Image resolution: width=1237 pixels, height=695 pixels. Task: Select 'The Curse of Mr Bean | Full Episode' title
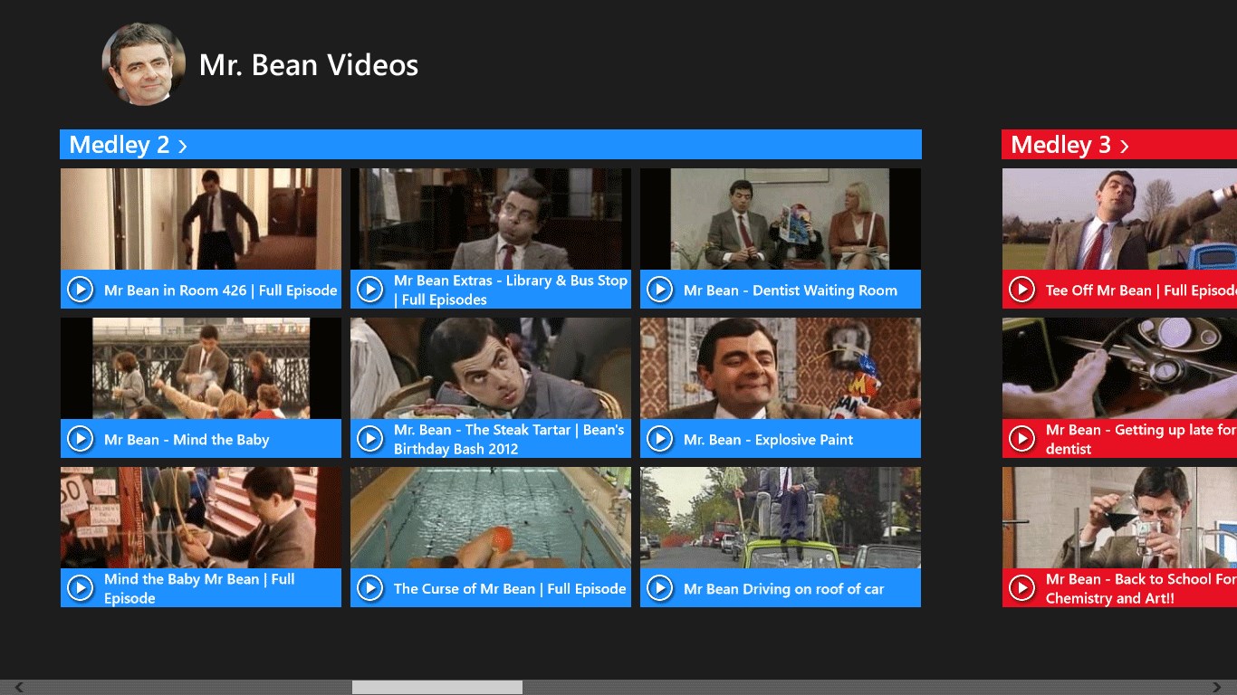point(510,589)
